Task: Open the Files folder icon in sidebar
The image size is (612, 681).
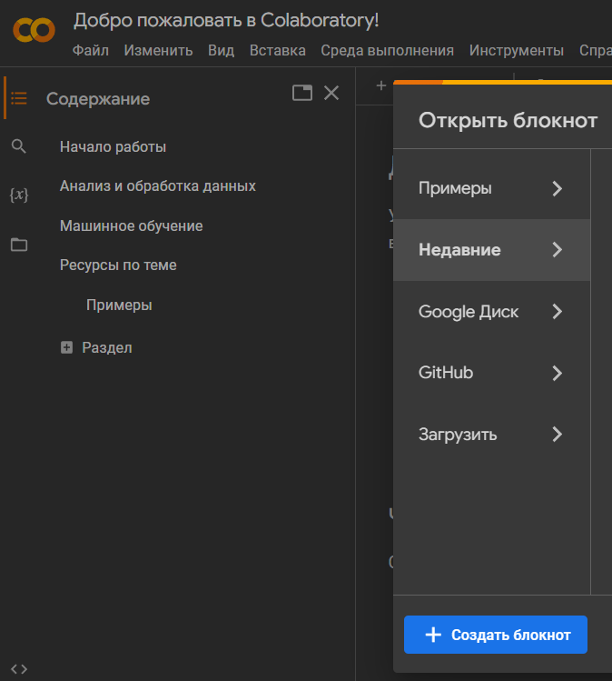Action: 19,245
